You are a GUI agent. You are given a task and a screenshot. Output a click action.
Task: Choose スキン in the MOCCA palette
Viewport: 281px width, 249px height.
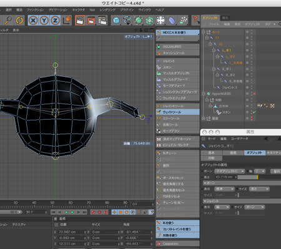coord(177,67)
